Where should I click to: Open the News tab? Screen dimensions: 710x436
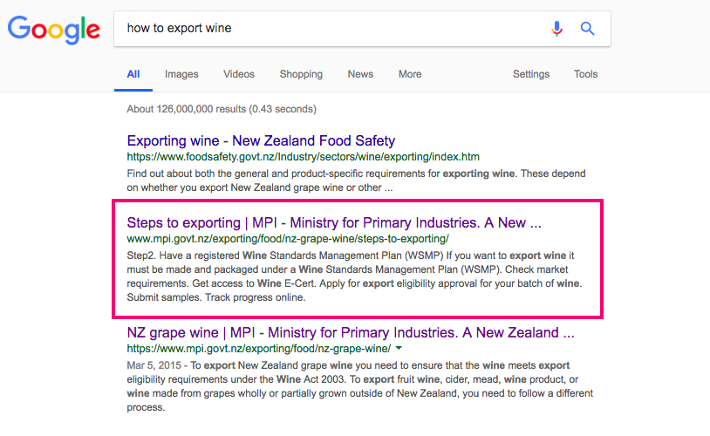coord(360,74)
